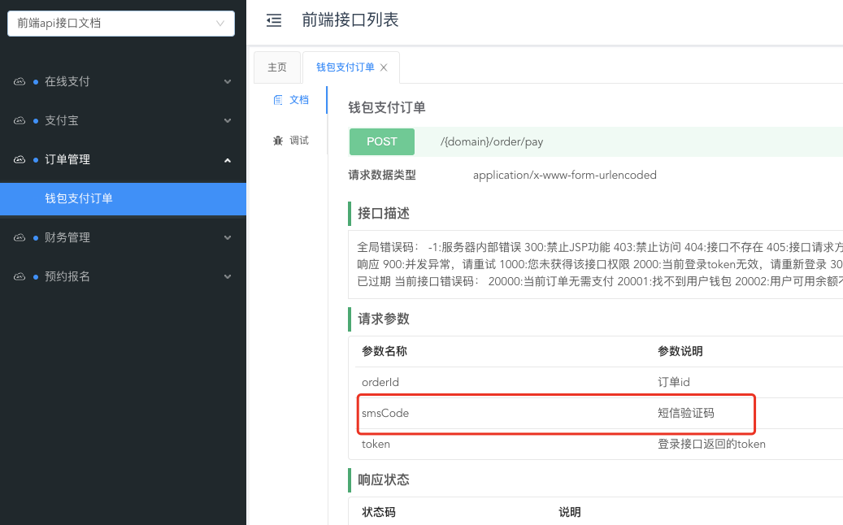The height and width of the screenshot is (525, 843).
Task: Click the 请求参数 section heading
Action: [x=384, y=319]
